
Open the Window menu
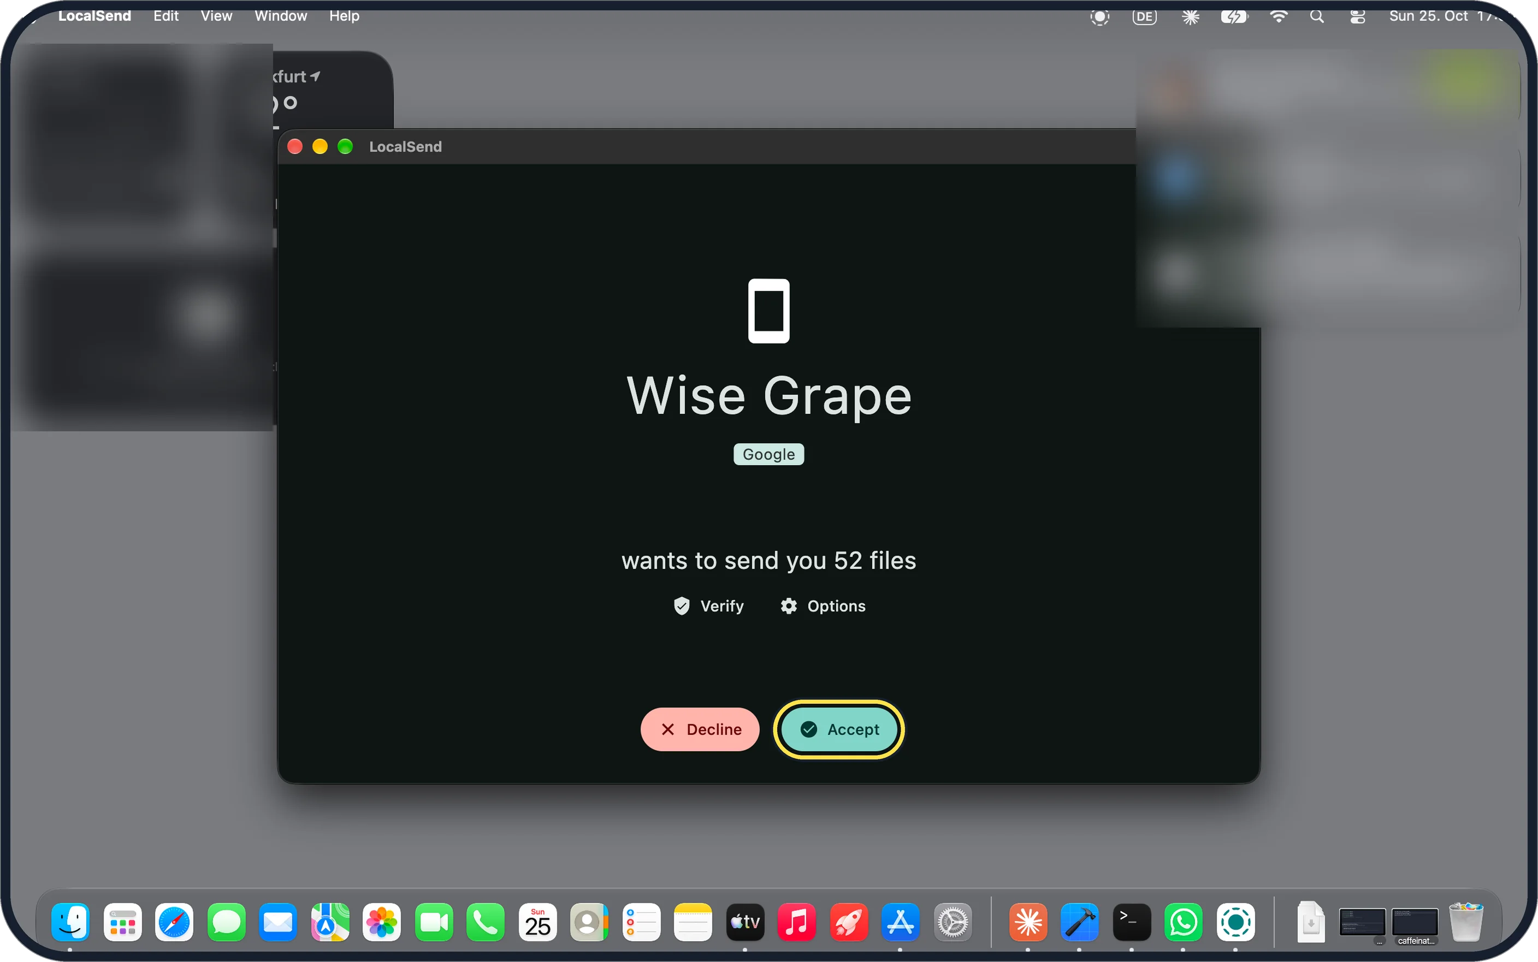[281, 16]
